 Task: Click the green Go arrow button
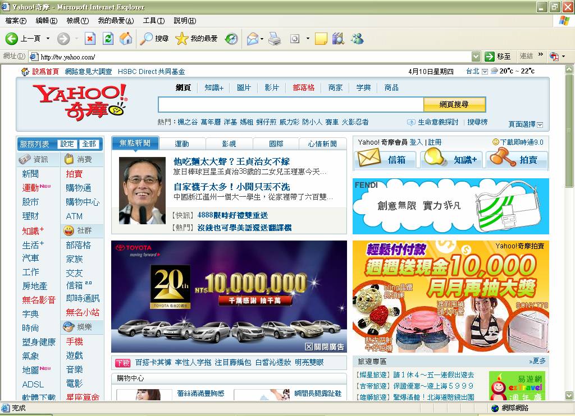coord(489,57)
